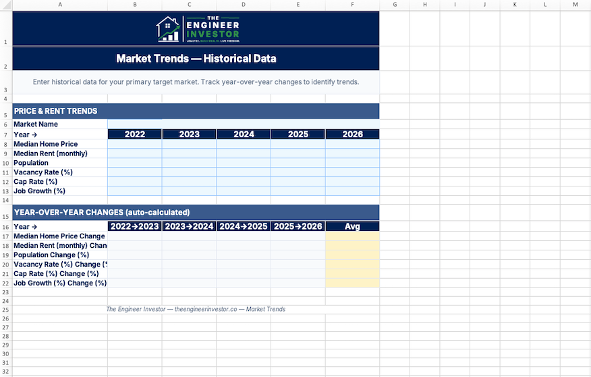Click the Median Home Price Change label
Screen dimensions: 591x377
pyautogui.click(x=59, y=236)
